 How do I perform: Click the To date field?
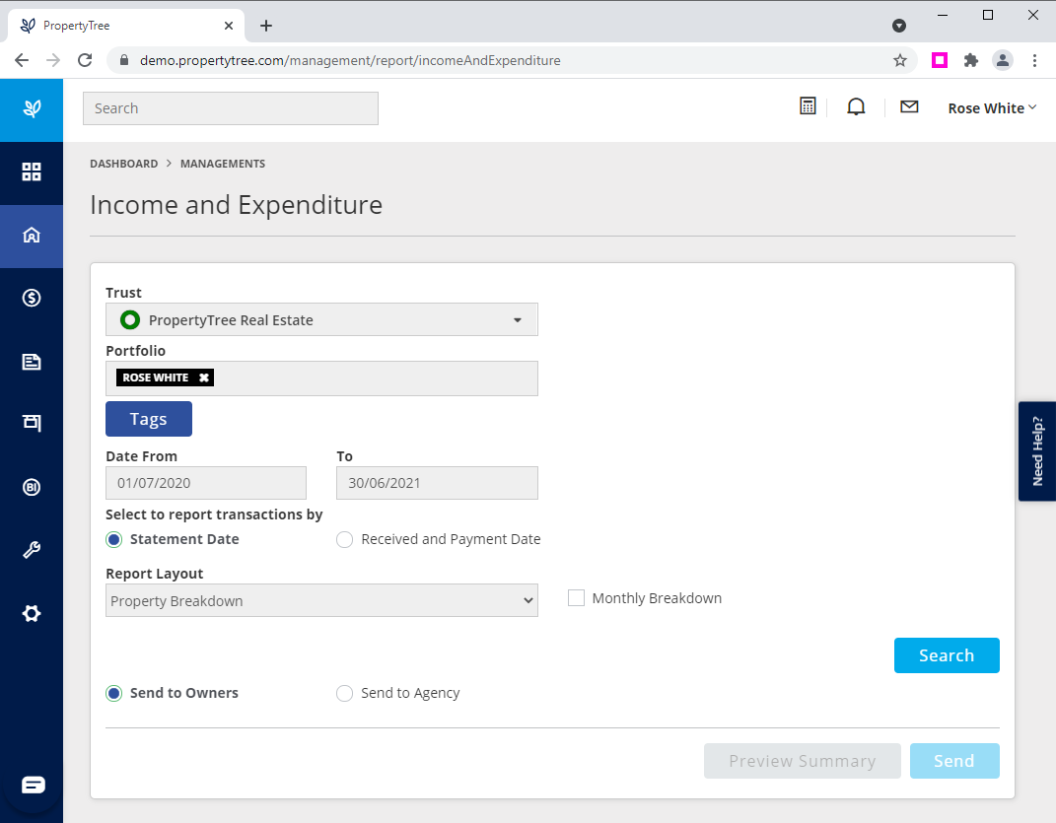coord(437,483)
